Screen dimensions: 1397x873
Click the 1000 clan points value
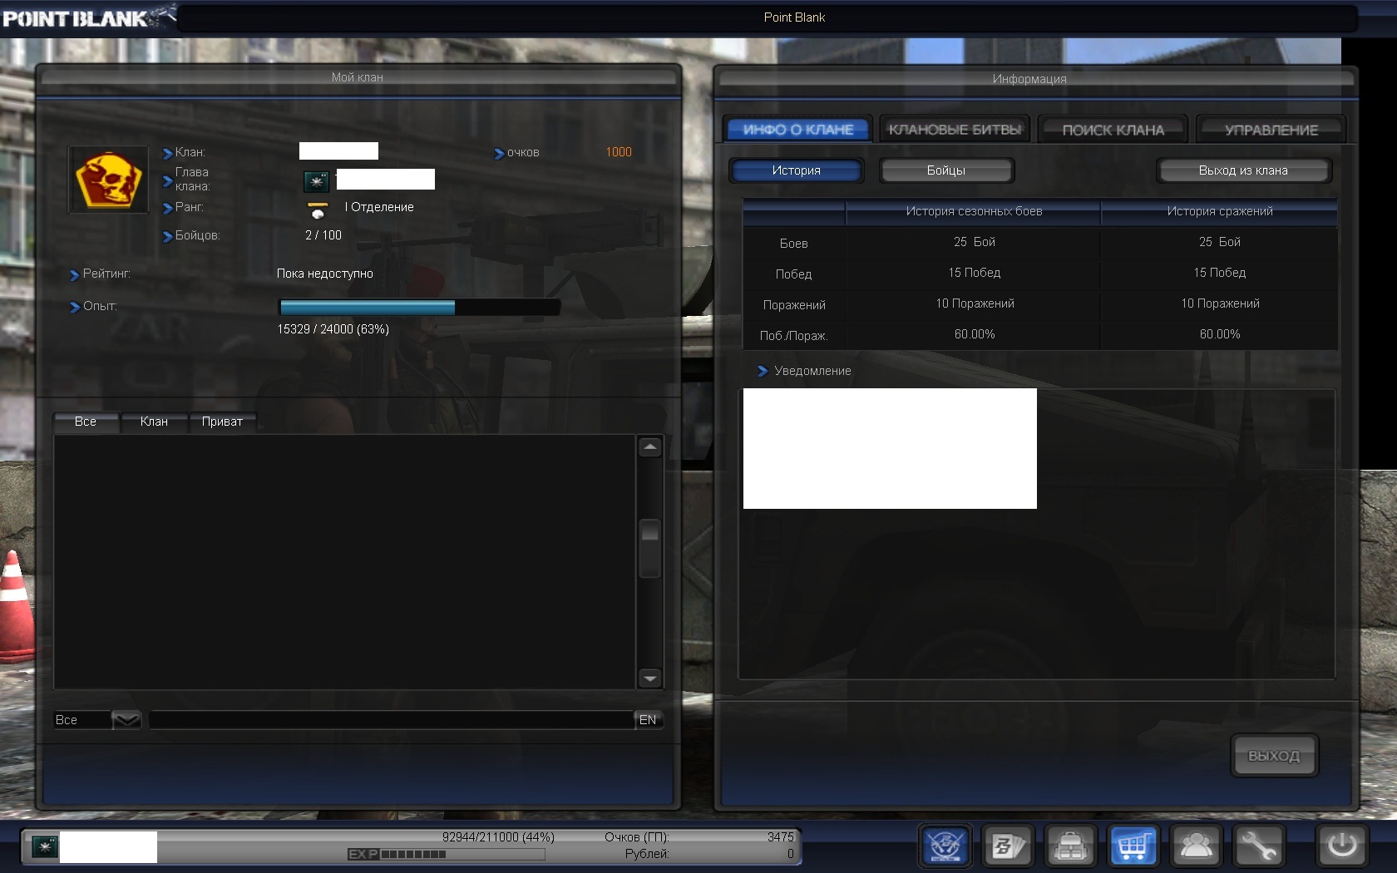[x=619, y=152]
